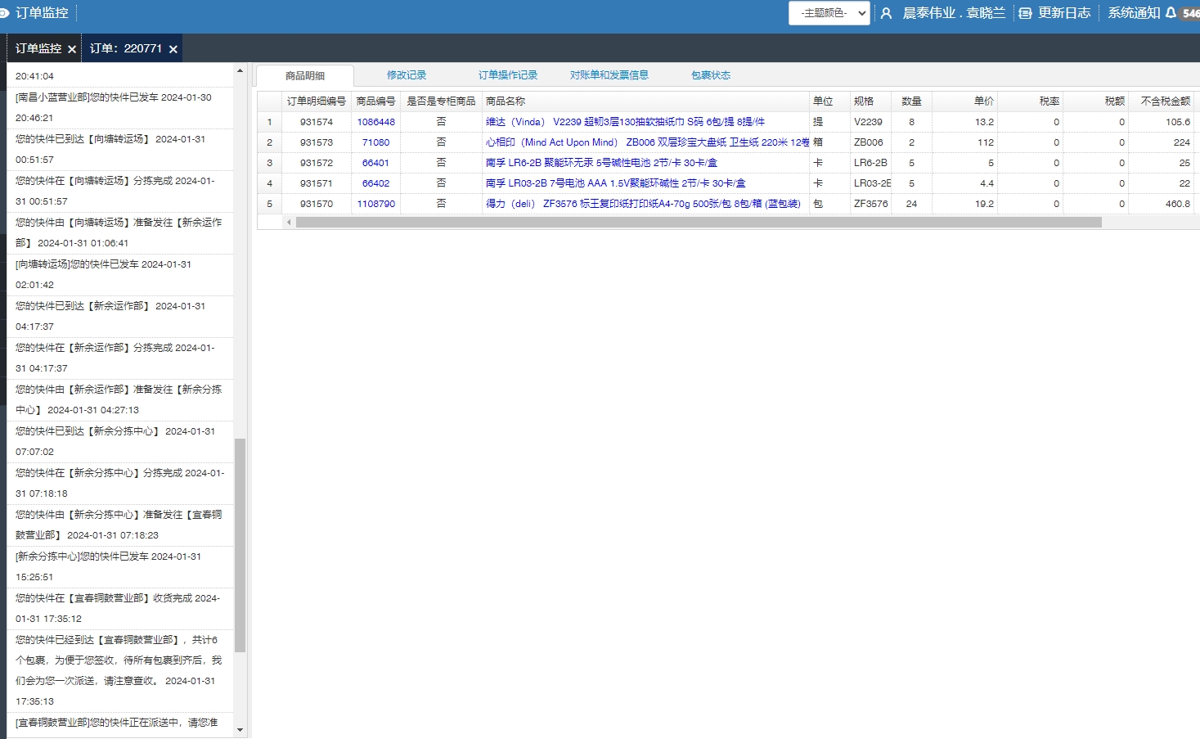Open the 主题颜色 dropdown
This screenshot has width=1200, height=739.
coord(829,13)
